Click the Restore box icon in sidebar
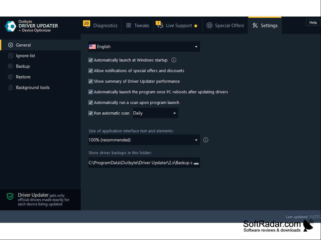 [x=10, y=77]
